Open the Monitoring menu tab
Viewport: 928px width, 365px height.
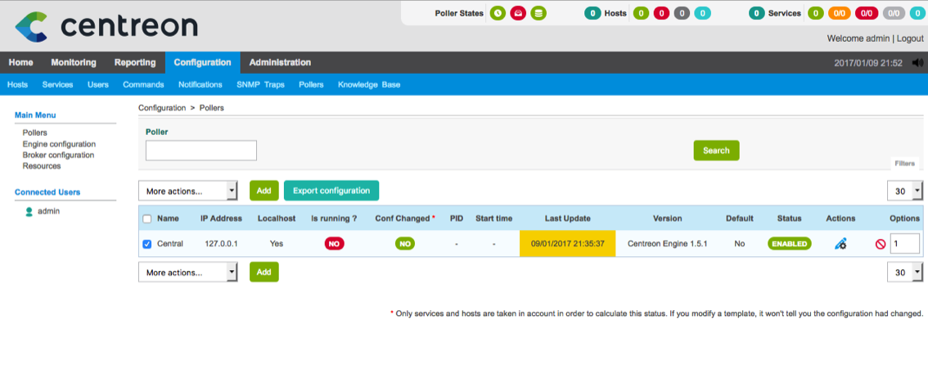73,62
